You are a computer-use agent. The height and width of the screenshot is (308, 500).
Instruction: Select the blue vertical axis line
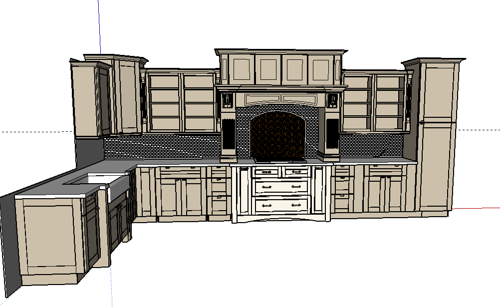pos(99,27)
